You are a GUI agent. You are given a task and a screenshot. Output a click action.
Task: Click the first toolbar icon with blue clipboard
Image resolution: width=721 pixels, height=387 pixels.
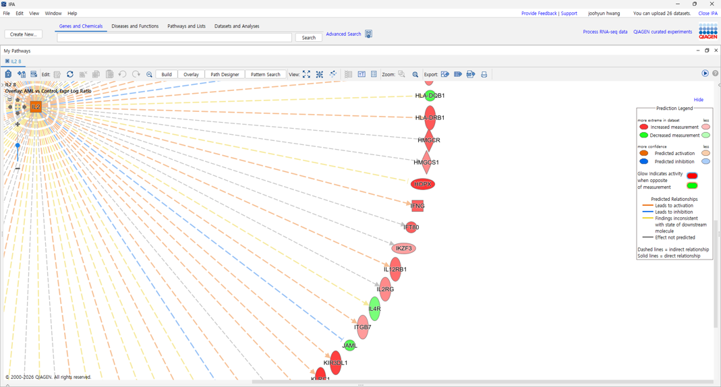[x=8, y=74]
